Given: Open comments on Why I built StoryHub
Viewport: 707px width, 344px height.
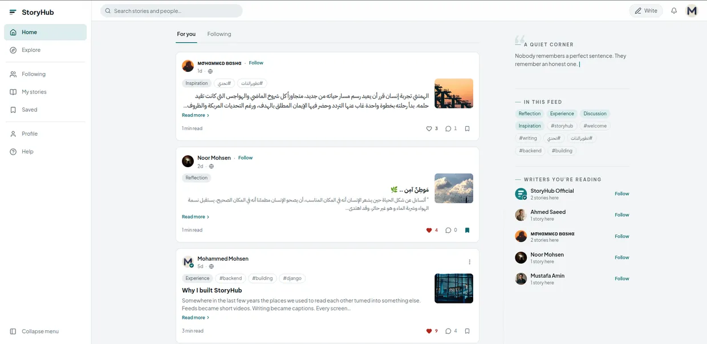Looking at the screenshot, I should click(x=448, y=331).
